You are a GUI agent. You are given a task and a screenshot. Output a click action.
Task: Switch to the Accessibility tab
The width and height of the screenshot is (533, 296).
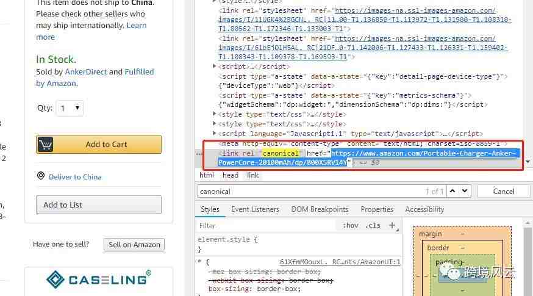coord(424,209)
